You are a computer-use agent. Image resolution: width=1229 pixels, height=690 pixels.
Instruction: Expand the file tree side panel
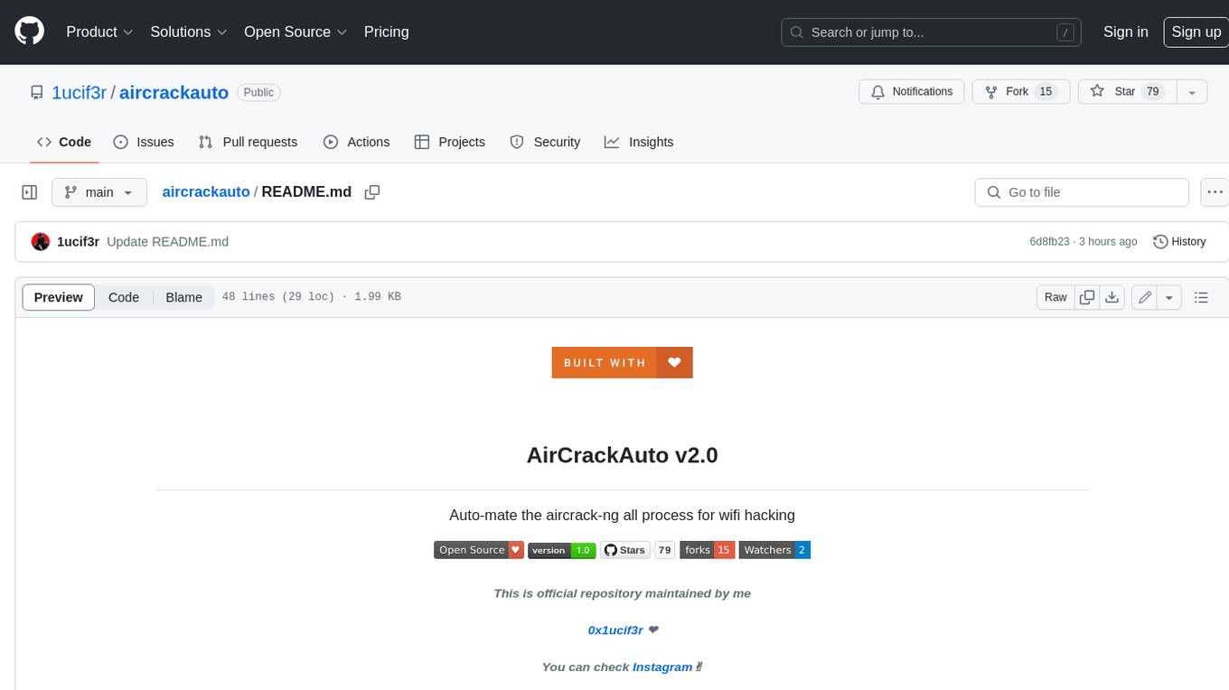pyautogui.click(x=29, y=192)
